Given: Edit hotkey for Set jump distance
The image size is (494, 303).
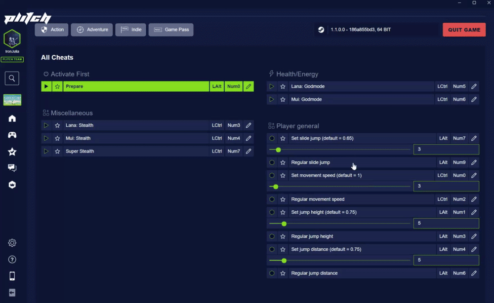Looking at the screenshot, I should tap(474, 249).
